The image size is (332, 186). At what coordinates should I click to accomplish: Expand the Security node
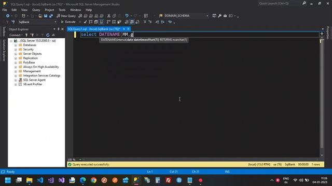point(16,50)
